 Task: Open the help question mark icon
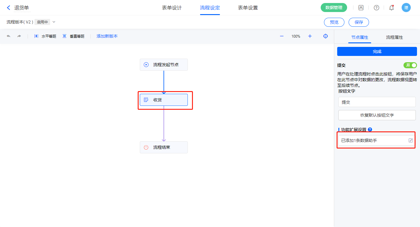coord(376,8)
